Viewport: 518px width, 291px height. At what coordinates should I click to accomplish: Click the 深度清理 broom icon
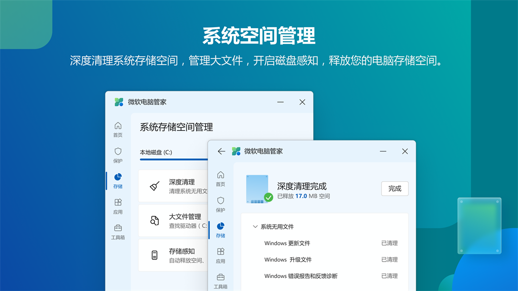pos(155,186)
